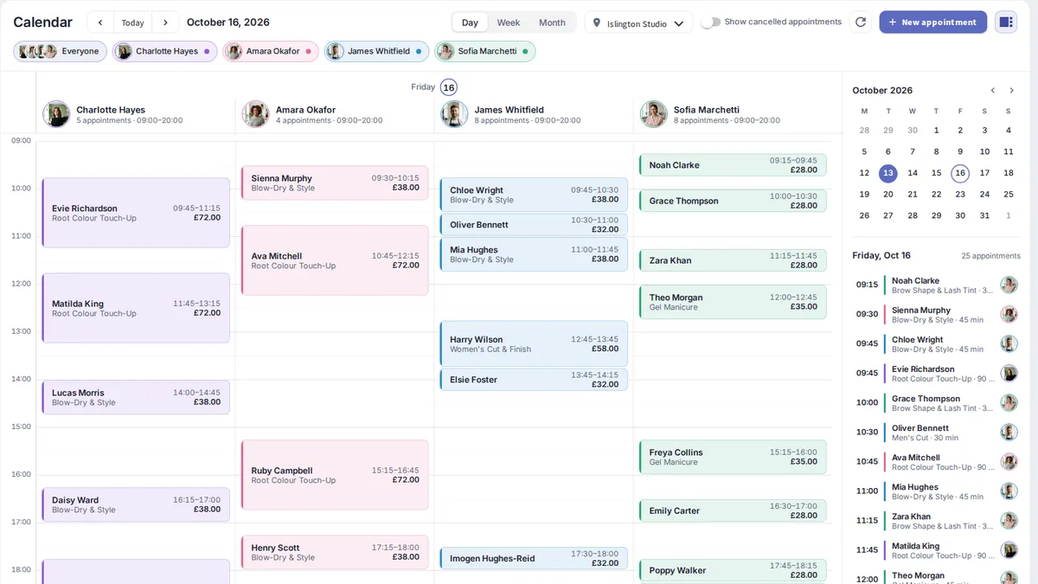Open Harry Wilson Women's Cut appointment
This screenshot has height=584, width=1038.
point(534,344)
